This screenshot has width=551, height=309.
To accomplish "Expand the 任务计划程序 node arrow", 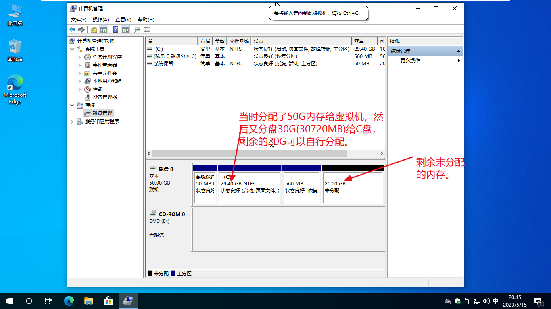I will click(x=79, y=57).
